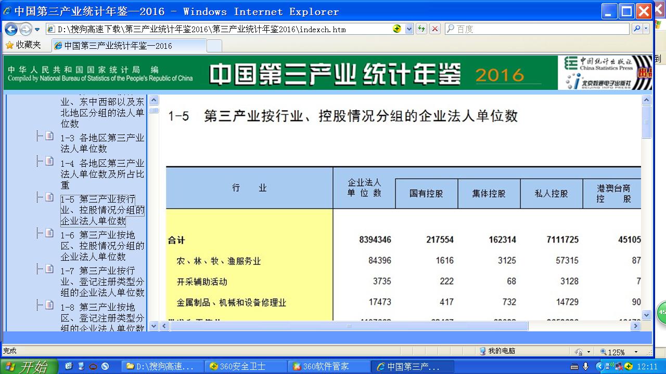Click the table horizontal scrollbar thumb

point(349,326)
